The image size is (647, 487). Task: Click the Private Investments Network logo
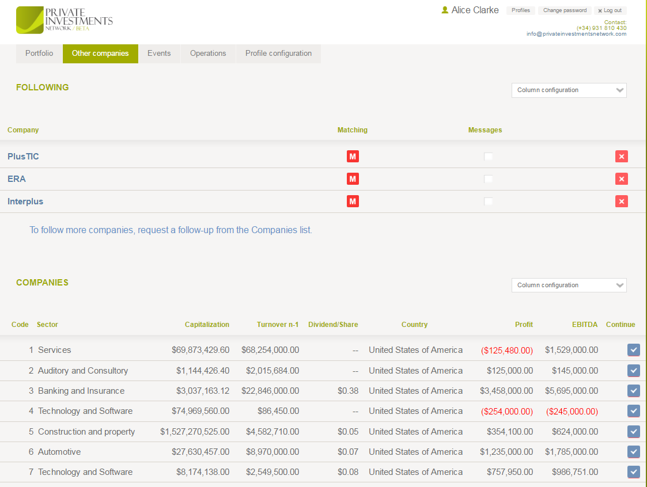point(64,20)
